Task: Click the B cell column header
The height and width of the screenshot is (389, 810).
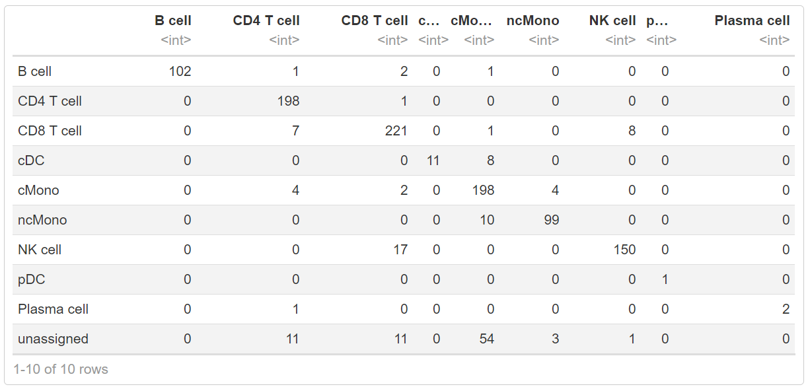Action: pyautogui.click(x=172, y=20)
